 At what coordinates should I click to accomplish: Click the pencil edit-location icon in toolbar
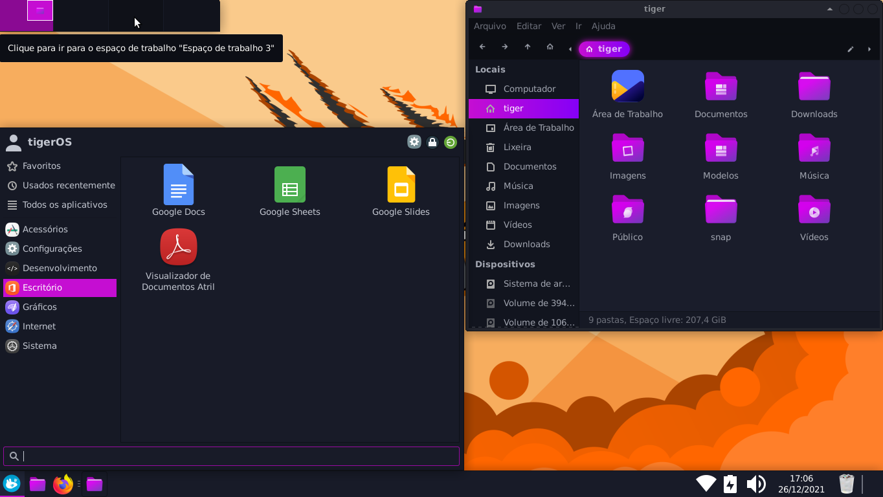(851, 49)
